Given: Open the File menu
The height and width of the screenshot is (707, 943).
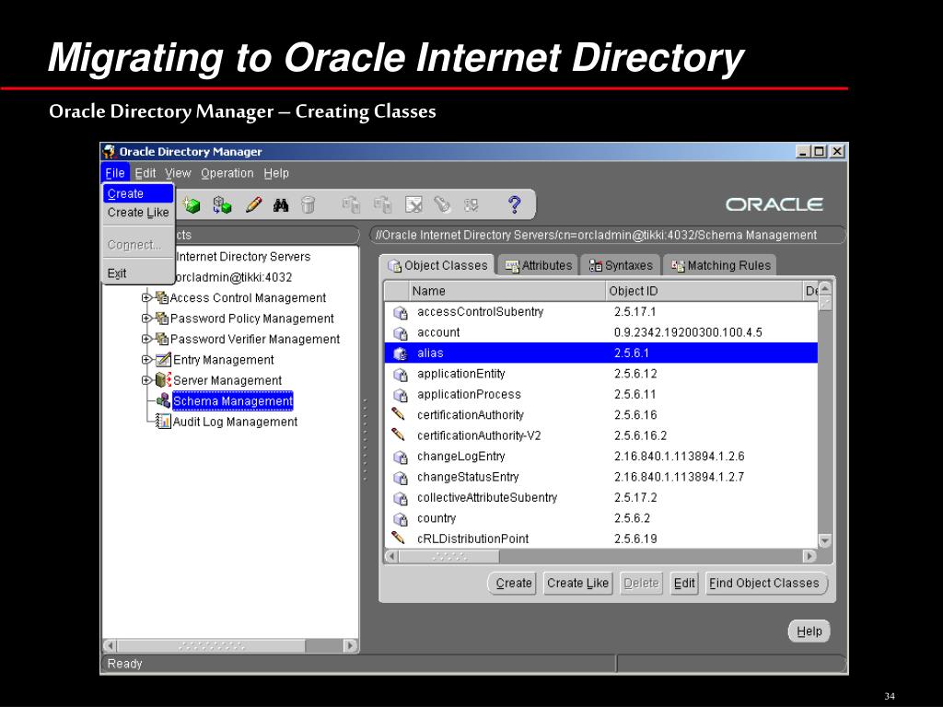Looking at the screenshot, I should pyautogui.click(x=115, y=173).
